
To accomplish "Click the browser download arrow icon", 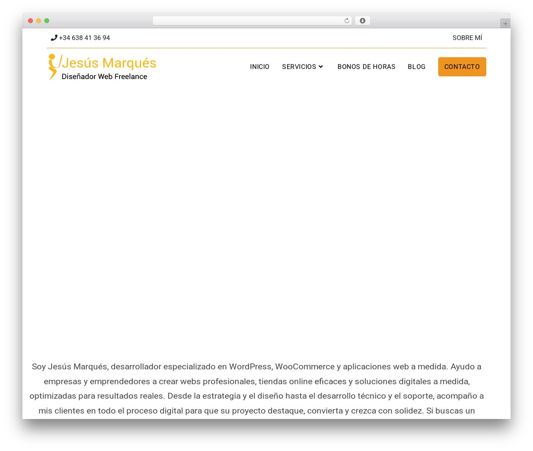I will (362, 21).
